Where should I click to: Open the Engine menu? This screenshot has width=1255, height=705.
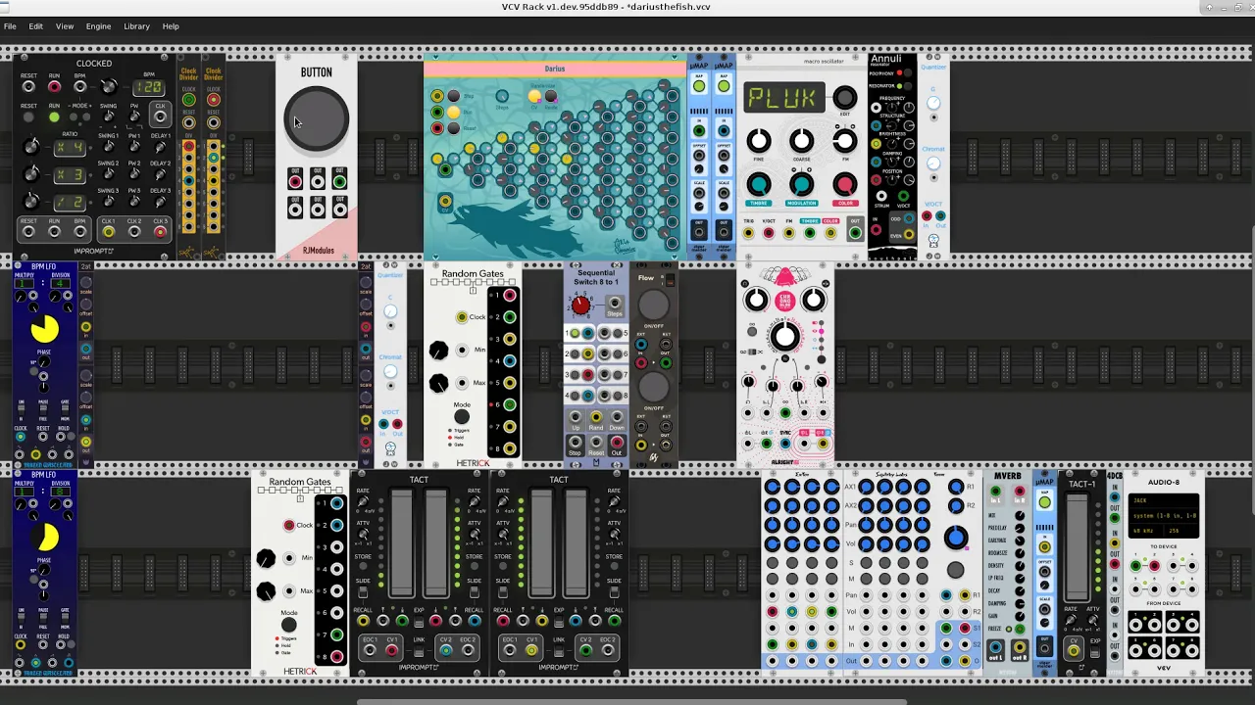point(98,26)
